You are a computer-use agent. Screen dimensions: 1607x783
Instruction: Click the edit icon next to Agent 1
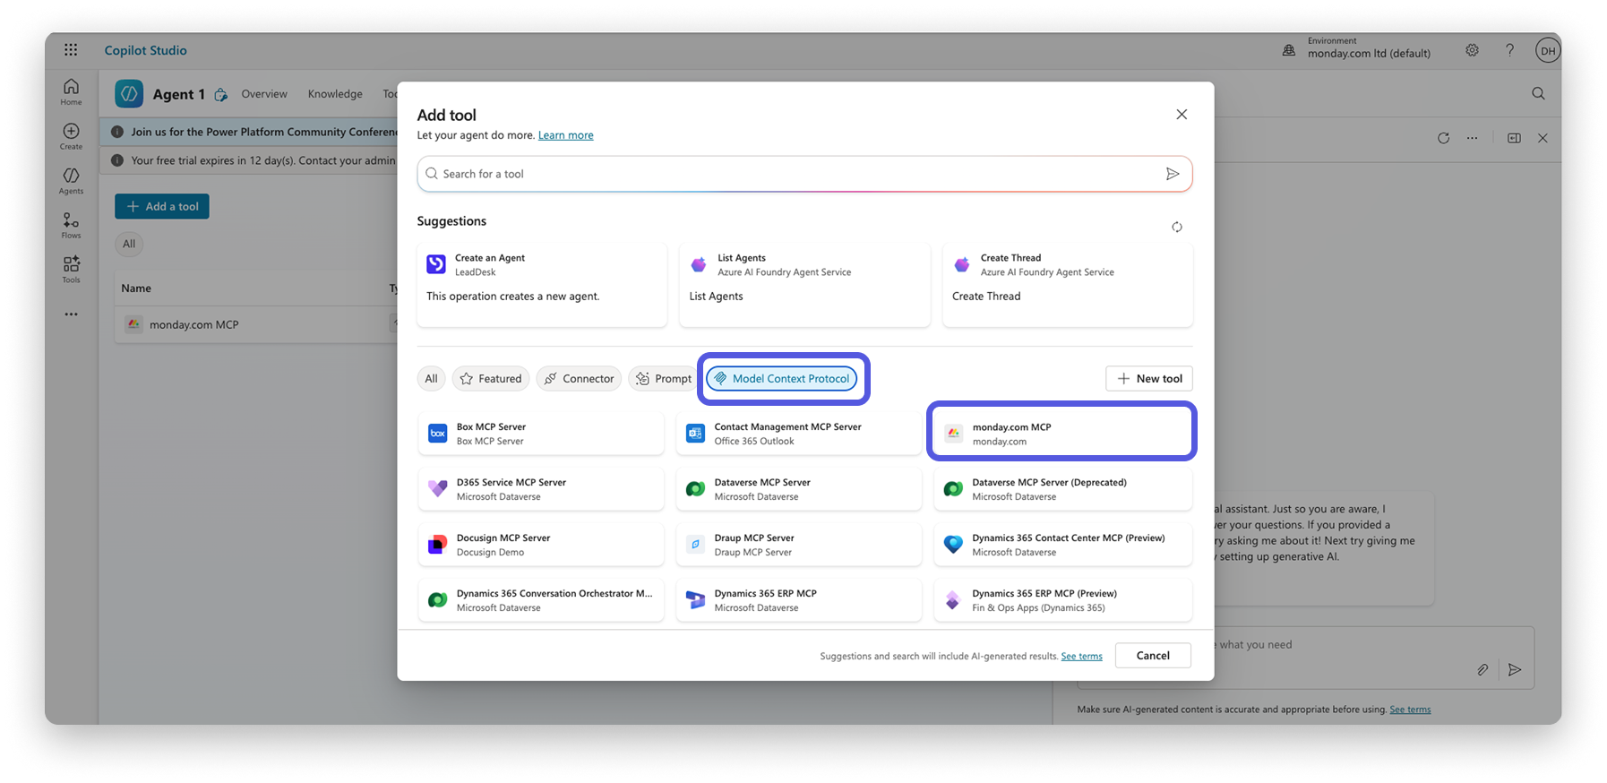click(x=220, y=94)
